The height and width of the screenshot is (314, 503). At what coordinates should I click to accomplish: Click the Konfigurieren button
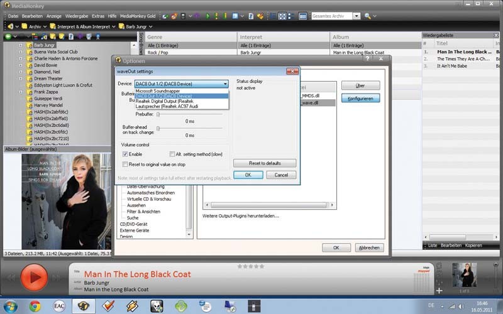tap(360, 99)
